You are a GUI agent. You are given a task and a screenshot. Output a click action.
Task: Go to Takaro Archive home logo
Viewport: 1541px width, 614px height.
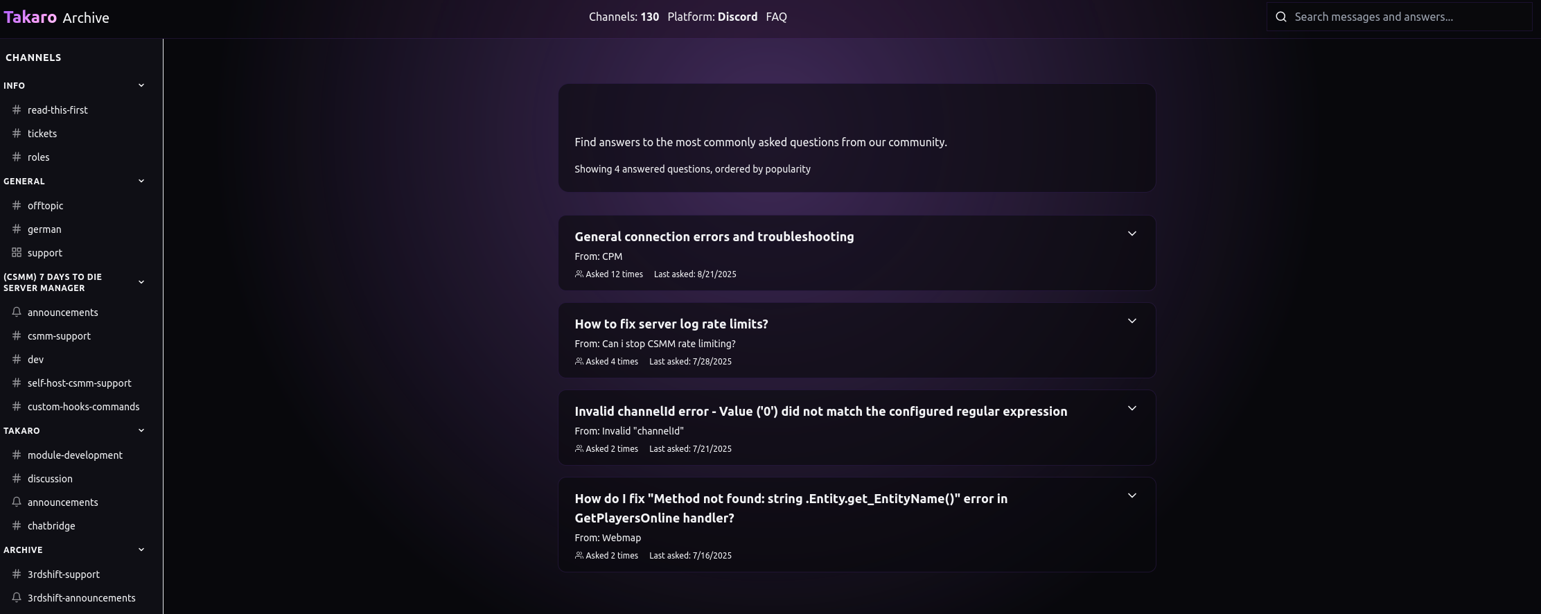click(x=57, y=17)
